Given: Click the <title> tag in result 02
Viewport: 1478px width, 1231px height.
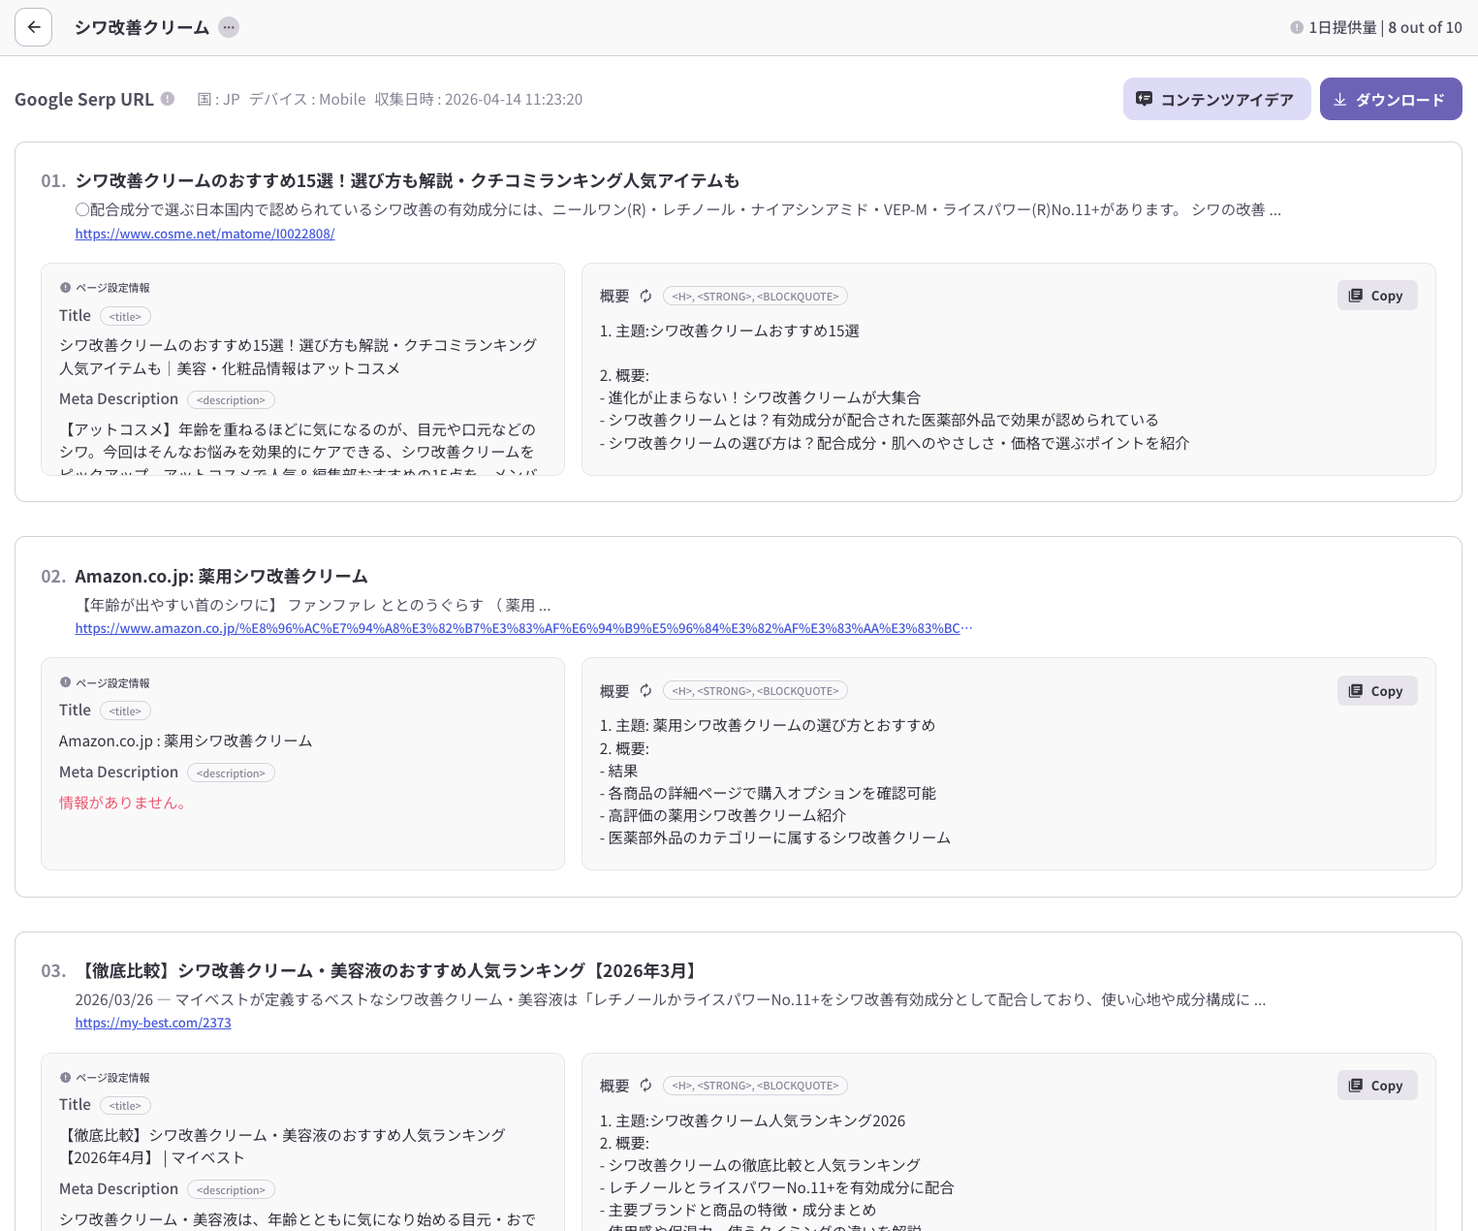Looking at the screenshot, I should click(x=125, y=710).
